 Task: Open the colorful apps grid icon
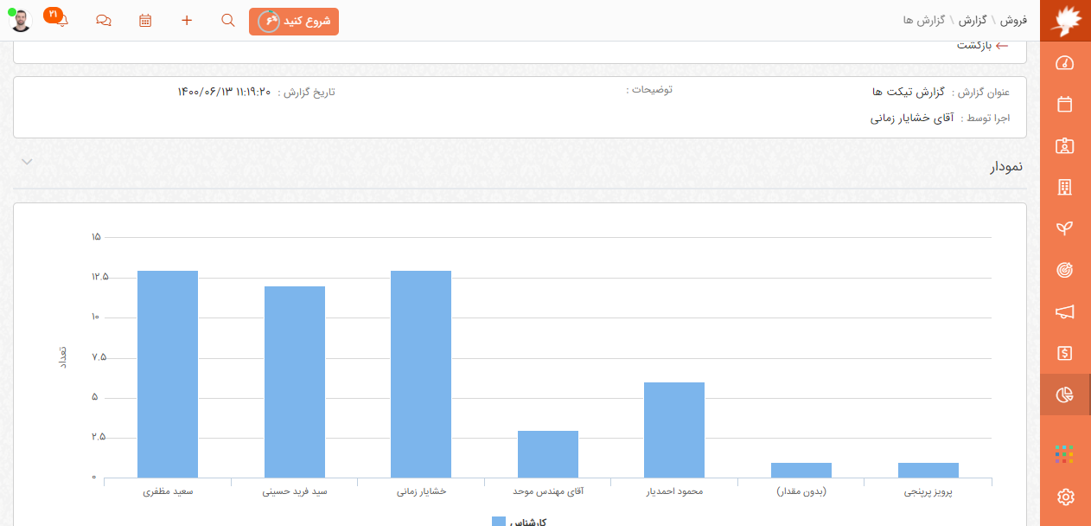(x=1064, y=454)
